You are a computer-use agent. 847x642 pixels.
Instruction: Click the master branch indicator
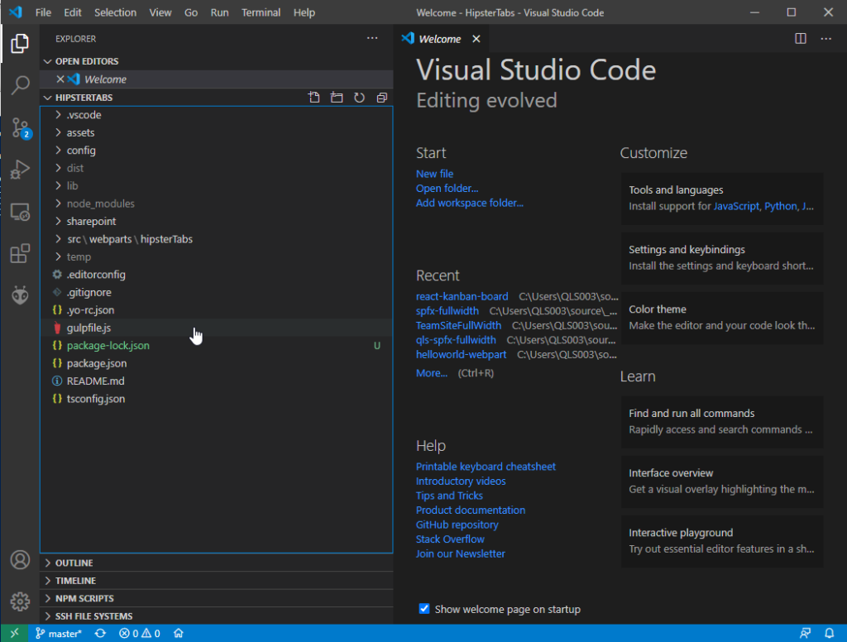(x=59, y=634)
